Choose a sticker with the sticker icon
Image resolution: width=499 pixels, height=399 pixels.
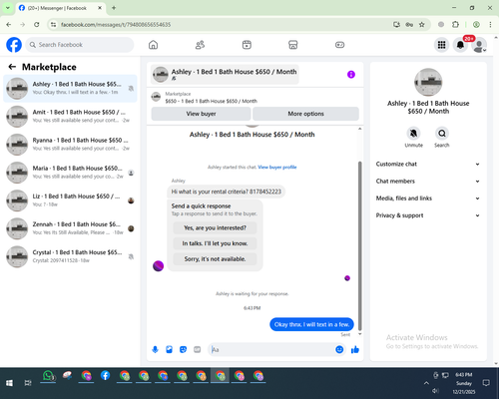pyautogui.click(x=183, y=349)
